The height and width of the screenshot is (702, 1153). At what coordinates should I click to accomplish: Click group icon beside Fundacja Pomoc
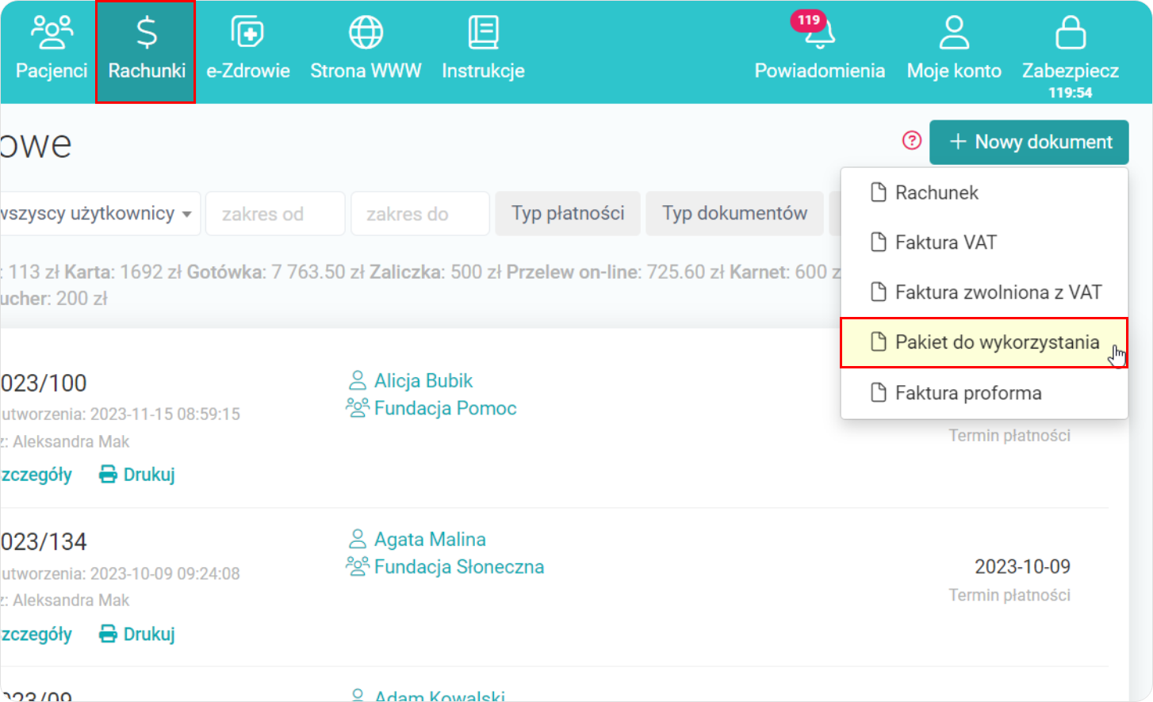coord(358,407)
